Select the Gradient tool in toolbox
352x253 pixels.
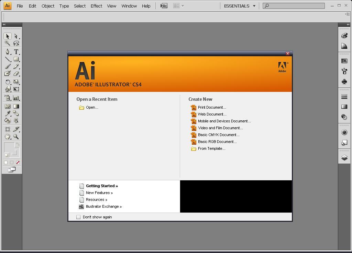pyautogui.click(x=16, y=106)
